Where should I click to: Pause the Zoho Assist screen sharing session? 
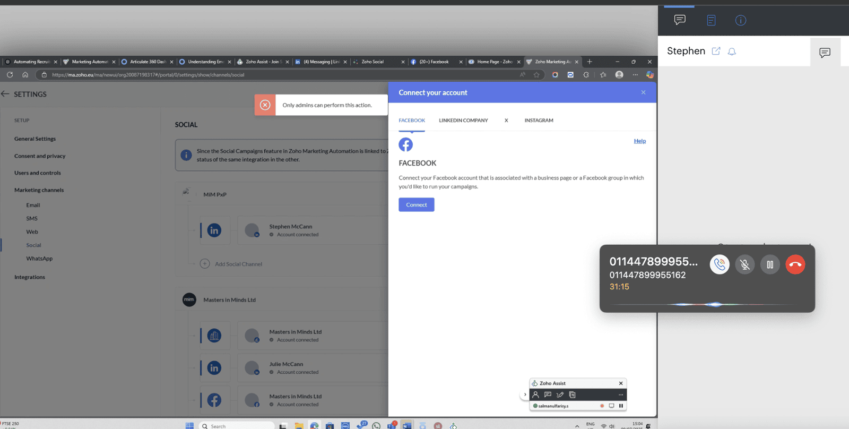(x=621, y=406)
